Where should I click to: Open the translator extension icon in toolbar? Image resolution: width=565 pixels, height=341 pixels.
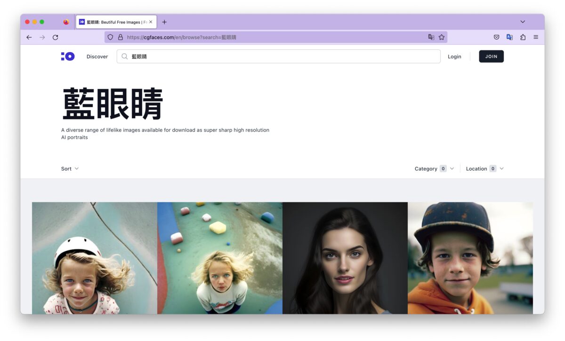coord(509,37)
